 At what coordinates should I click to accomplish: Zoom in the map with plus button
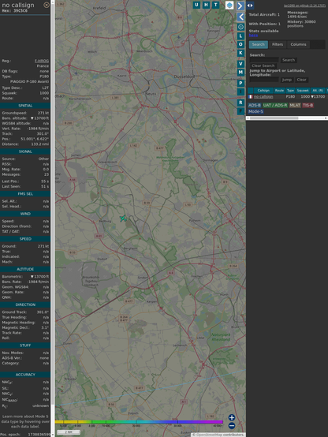[232, 417]
